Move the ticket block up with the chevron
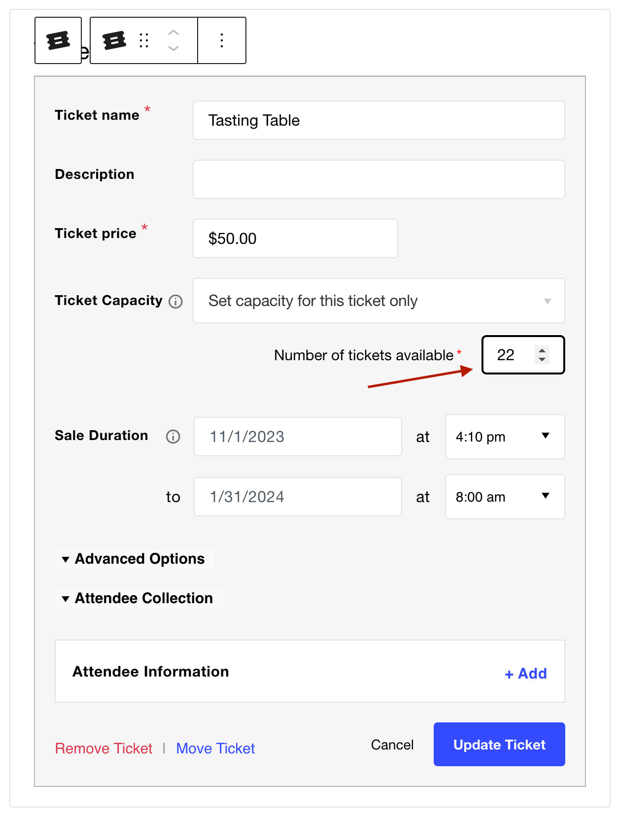 173,33
